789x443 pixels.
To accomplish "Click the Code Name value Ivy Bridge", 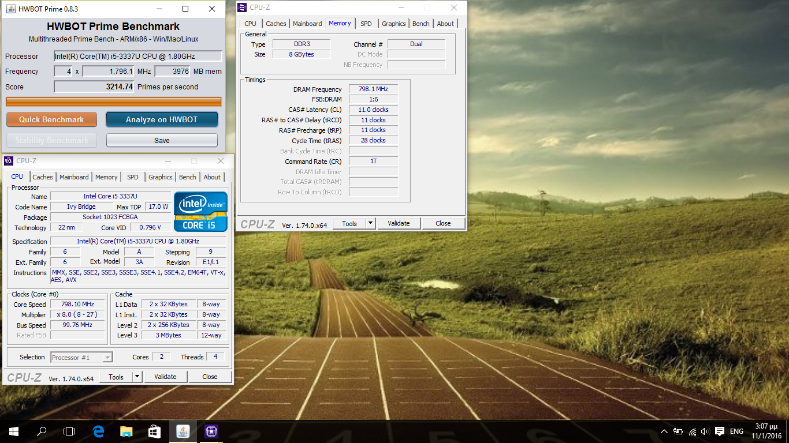I will 81,207.
